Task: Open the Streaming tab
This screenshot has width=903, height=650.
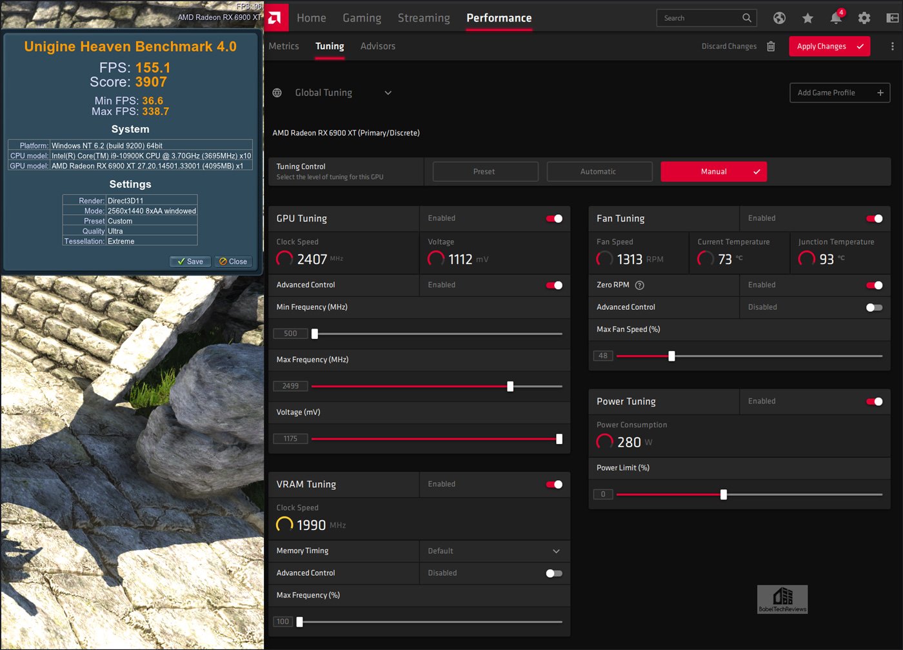Action: click(424, 18)
